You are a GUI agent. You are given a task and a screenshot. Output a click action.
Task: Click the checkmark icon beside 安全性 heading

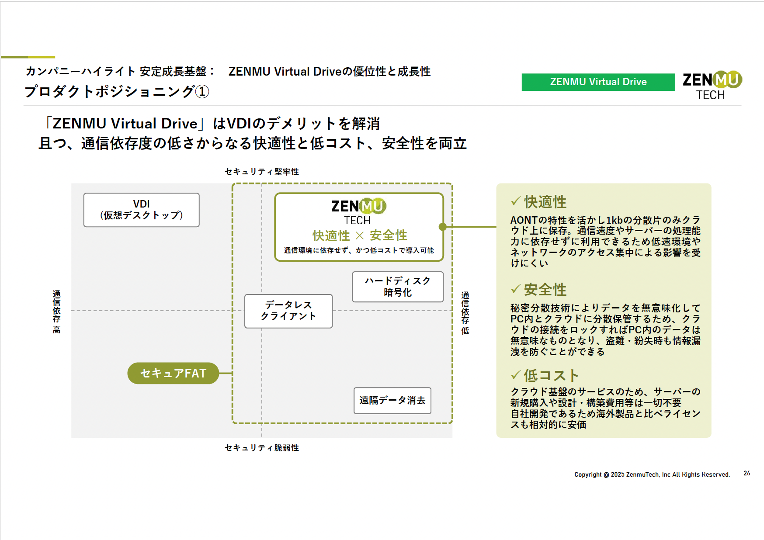516,288
